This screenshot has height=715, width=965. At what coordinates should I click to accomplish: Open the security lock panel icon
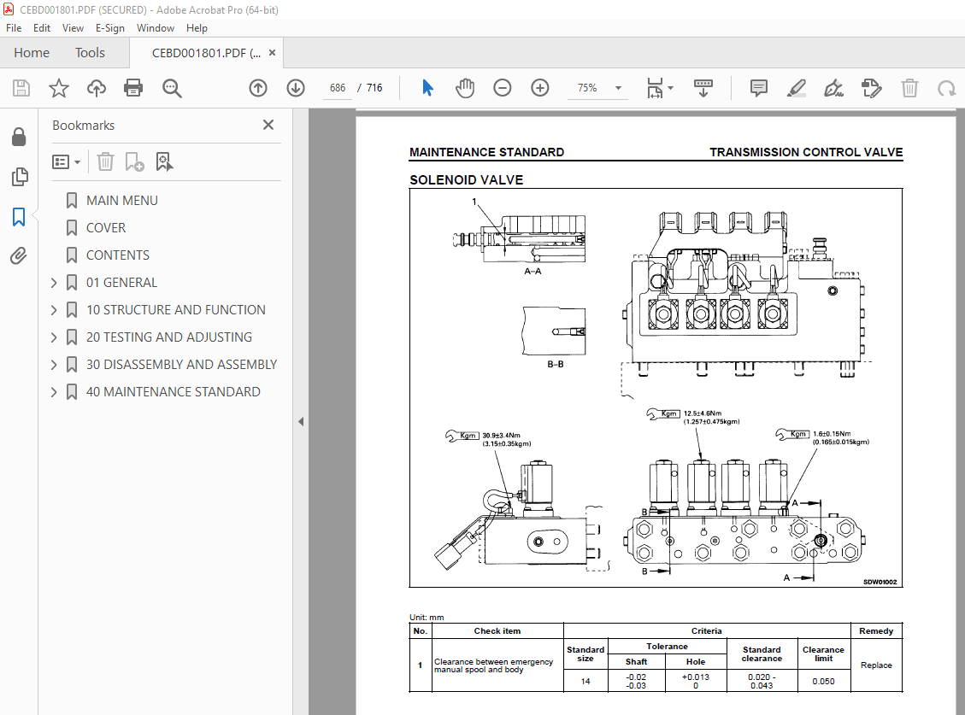click(19, 137)
